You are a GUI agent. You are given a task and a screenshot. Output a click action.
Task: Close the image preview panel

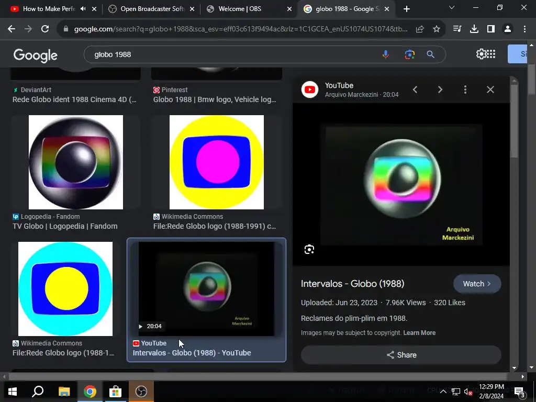tap(490, 90)
